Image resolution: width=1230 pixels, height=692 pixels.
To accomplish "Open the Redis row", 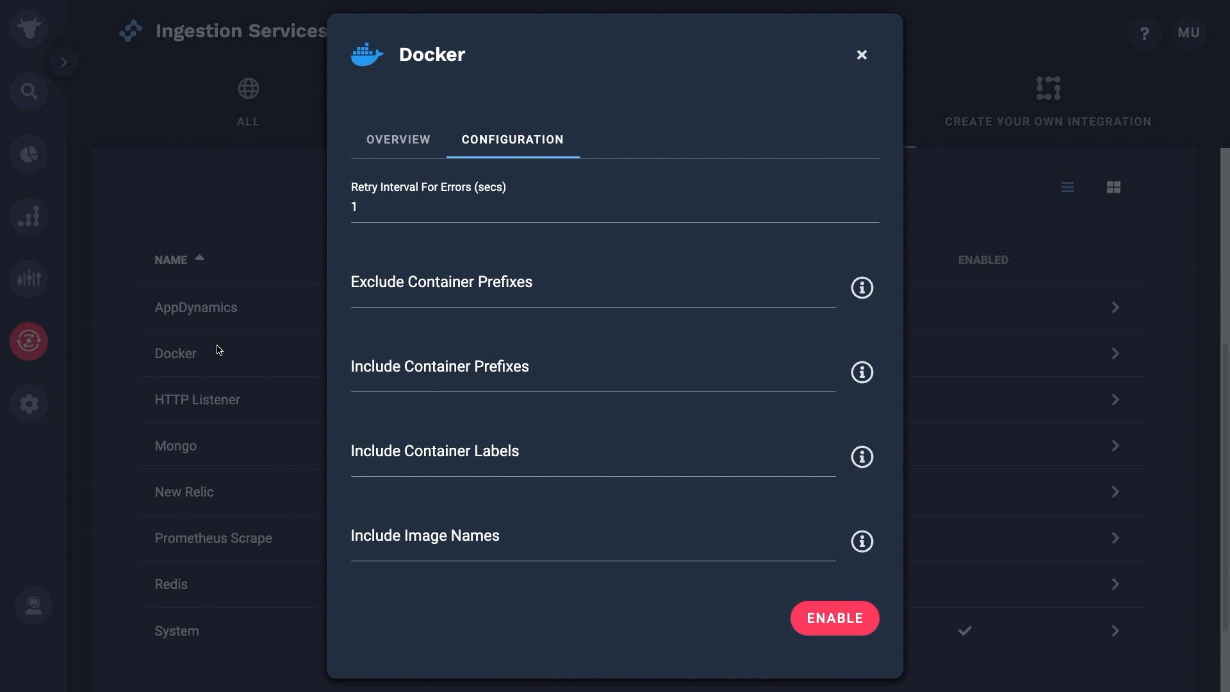I will [x=170, y=584].
